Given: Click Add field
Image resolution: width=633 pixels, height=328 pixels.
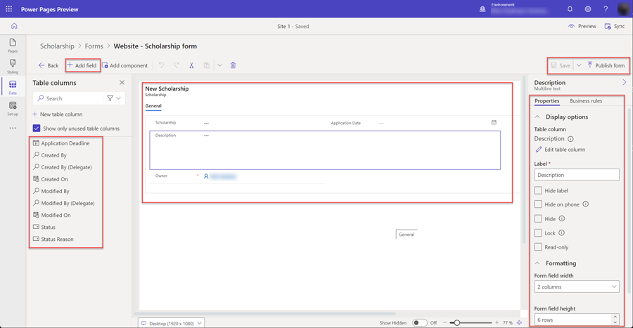Looking at the screenshot, I should 82,65.
